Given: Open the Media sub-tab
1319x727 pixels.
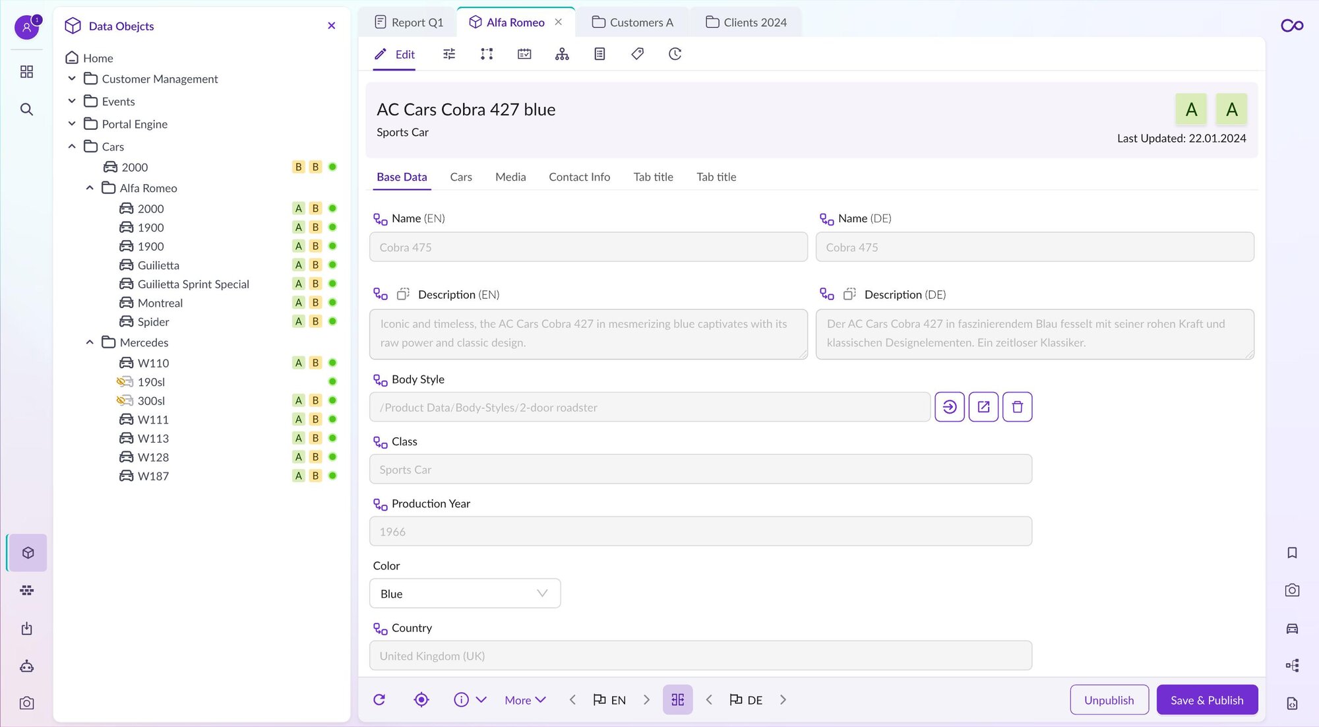Looking at the screenshot, I should point(510,177).
